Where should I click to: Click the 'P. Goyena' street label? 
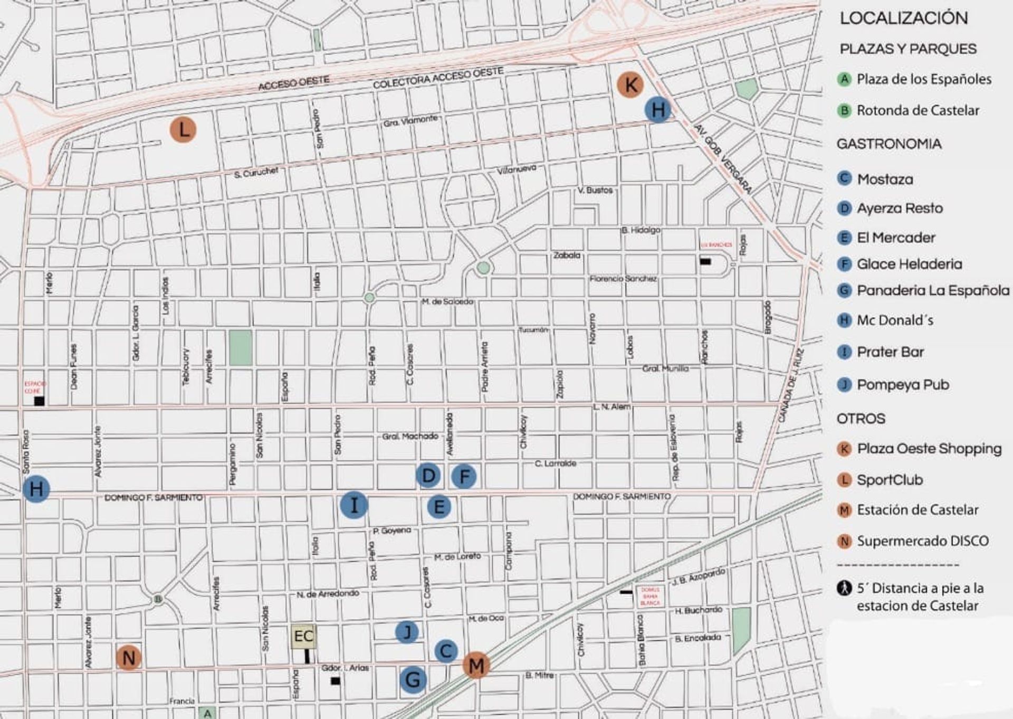tap(391, 531)
